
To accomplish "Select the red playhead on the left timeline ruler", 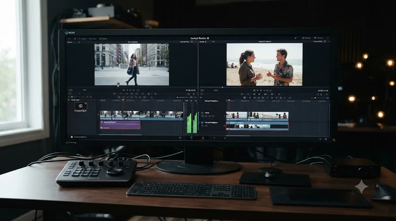I will click(x=123, y=100).
